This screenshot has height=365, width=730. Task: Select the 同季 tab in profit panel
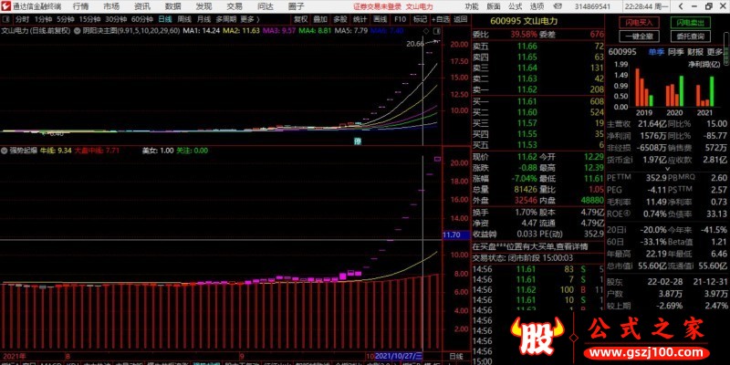click(x=675, y=52)
